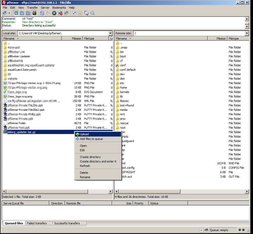Choose Create directory in context menu
Viewport: 253px width, 234px height.
coord(98,157)
